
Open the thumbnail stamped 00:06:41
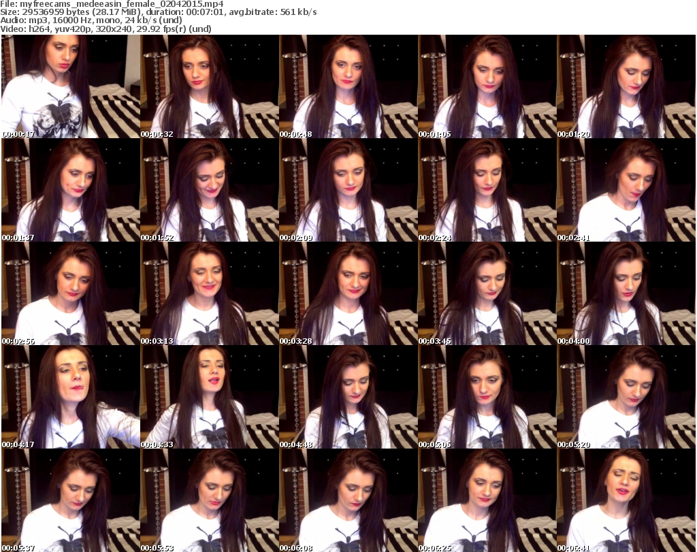coord(626,500)
